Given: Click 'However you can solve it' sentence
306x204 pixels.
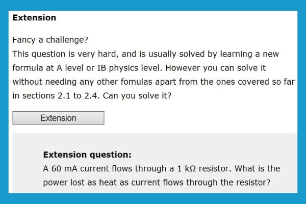Looking at the screenshot, I should tap(215, 68).
